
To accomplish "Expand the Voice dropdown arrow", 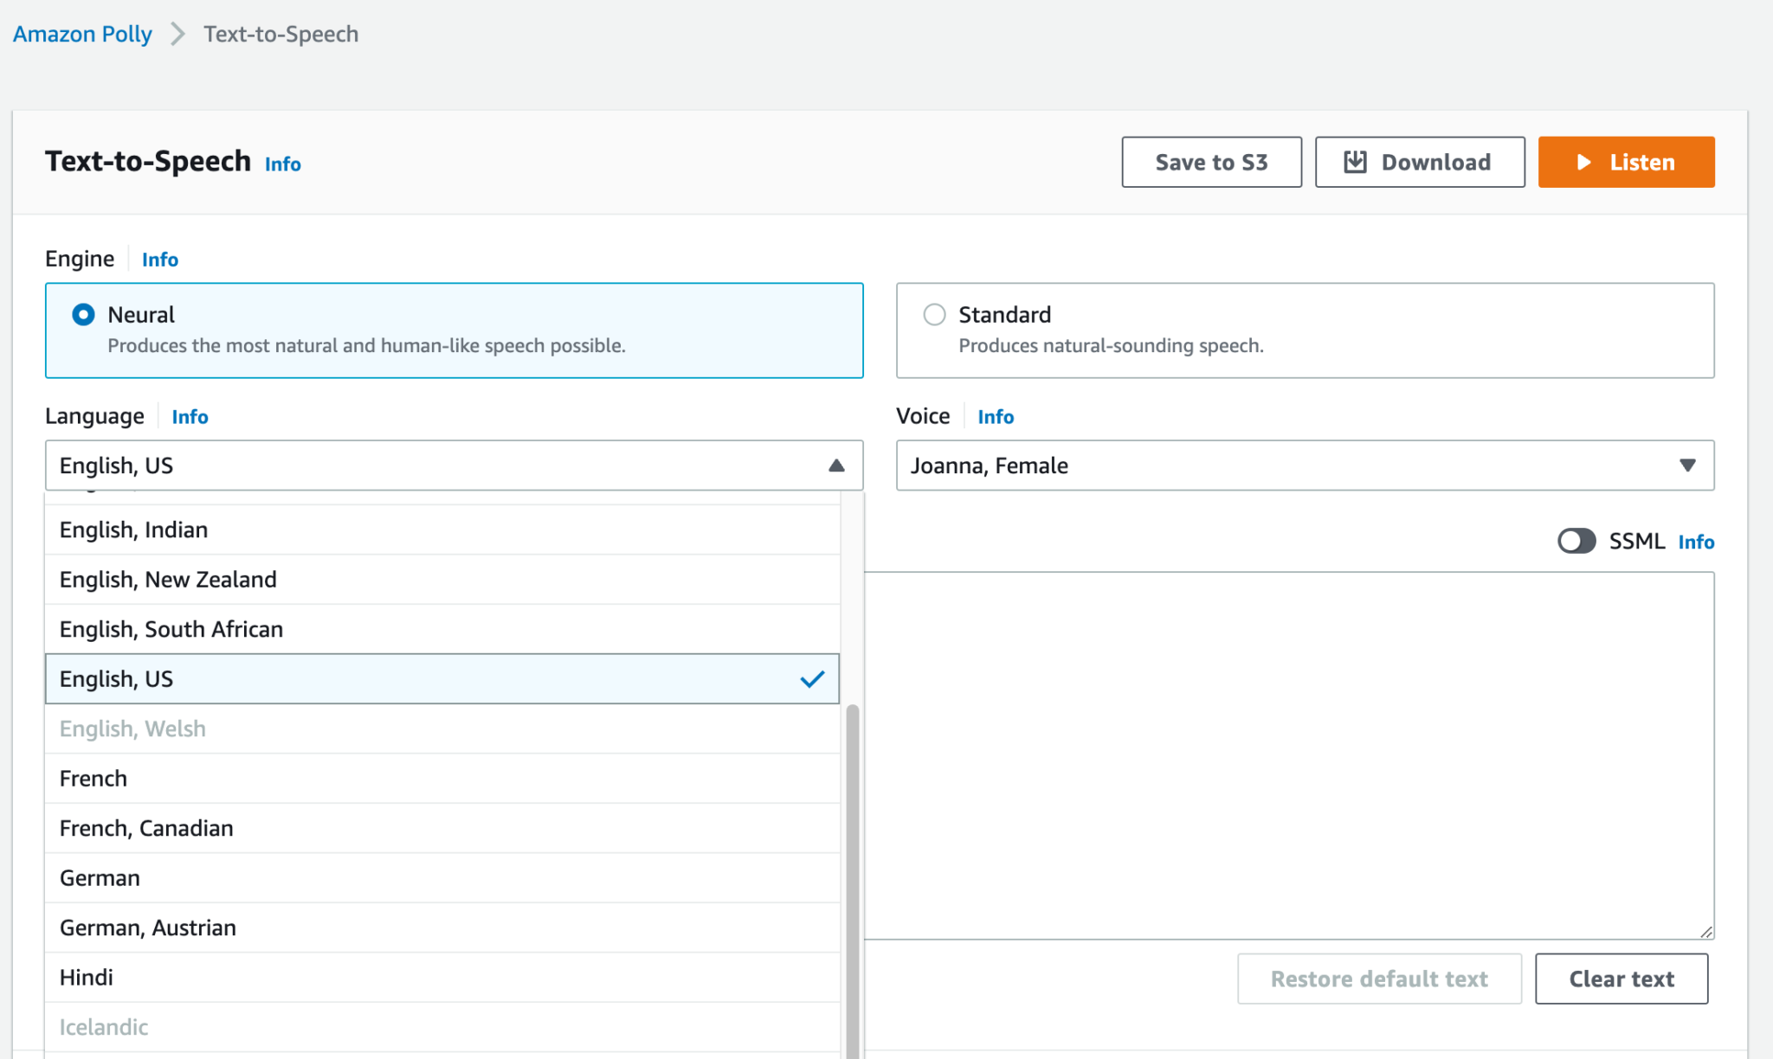I will (1686, 465).
